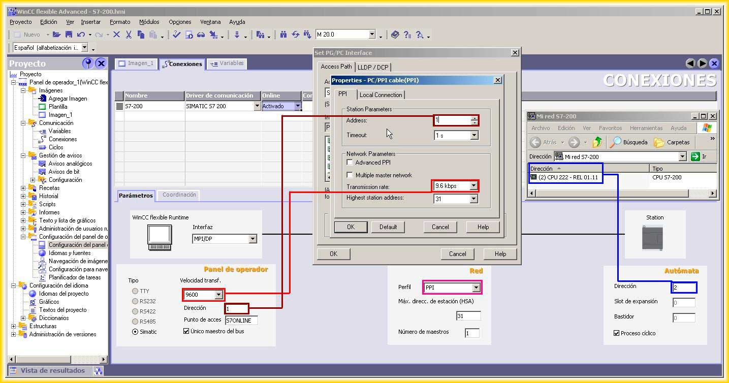Click the Búsqueda magnifier icon
This screenshot has height=383, width=729.
[x=616, y=142]
